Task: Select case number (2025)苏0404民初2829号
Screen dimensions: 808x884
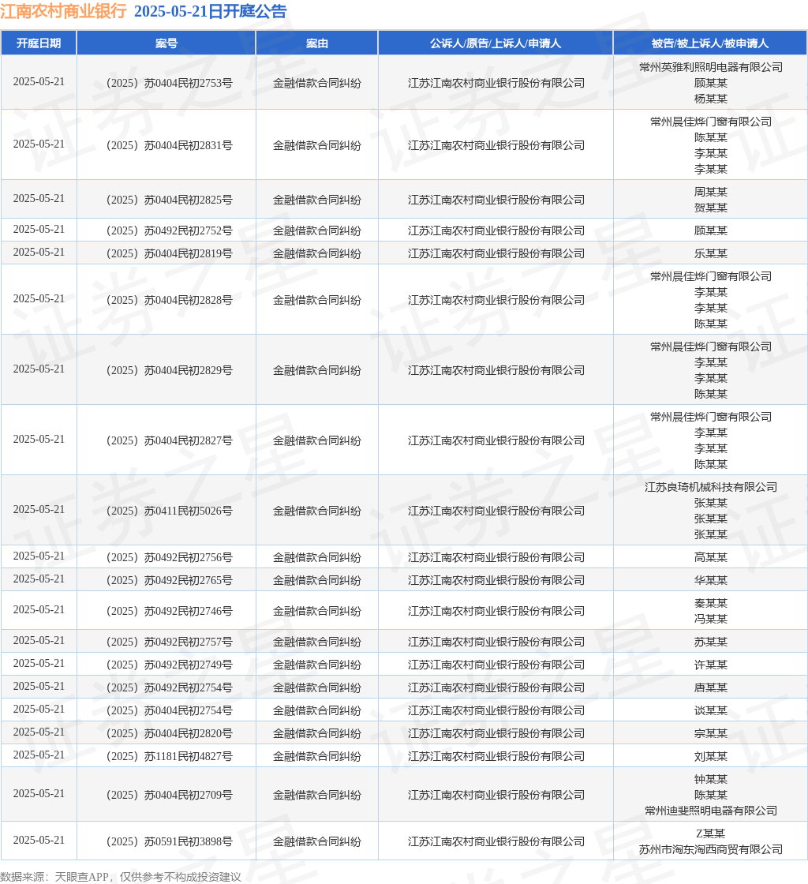Action: [169, 370]
